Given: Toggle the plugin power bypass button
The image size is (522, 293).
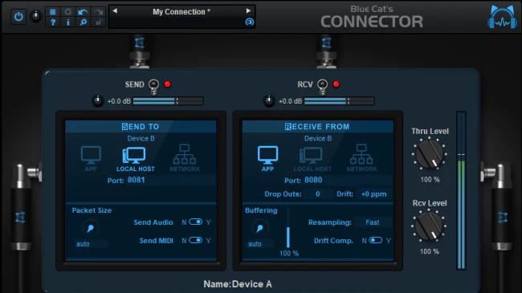Looking at the screenshot, I should 18,16.
